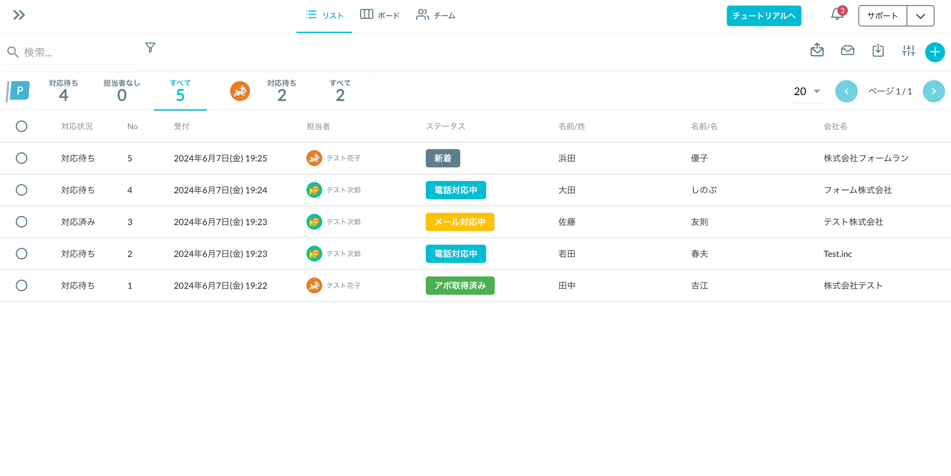Toggle the select-all header checkbox

[21, 126]
